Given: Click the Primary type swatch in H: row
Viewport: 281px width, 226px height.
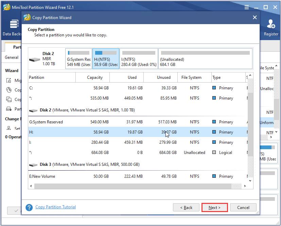Looking at the screenshot, I should [214, 132].
